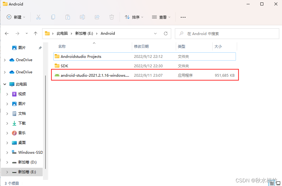
Task: Sort by the 修改日期 column header
Action: coord(141,47)
